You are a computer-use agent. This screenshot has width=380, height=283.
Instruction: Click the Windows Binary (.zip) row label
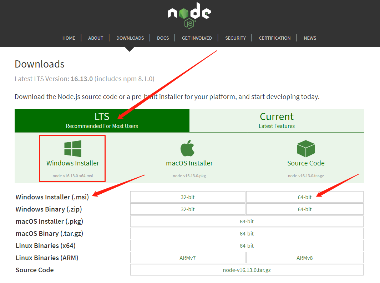tap(49, 209)
